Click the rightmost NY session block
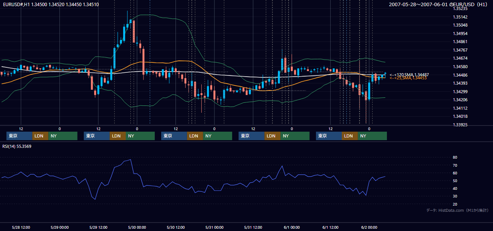Screen dimensions: 493x231 coord(372,136)
